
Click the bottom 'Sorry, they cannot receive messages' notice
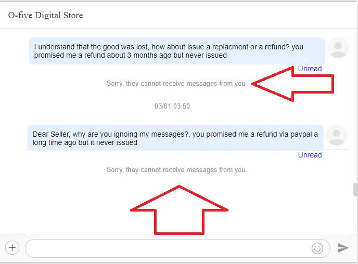177,169
